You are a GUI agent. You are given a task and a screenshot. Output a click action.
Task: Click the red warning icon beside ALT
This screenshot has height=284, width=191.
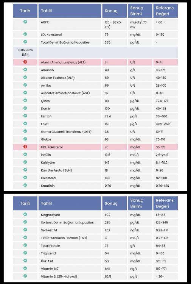tap(25, 62)
